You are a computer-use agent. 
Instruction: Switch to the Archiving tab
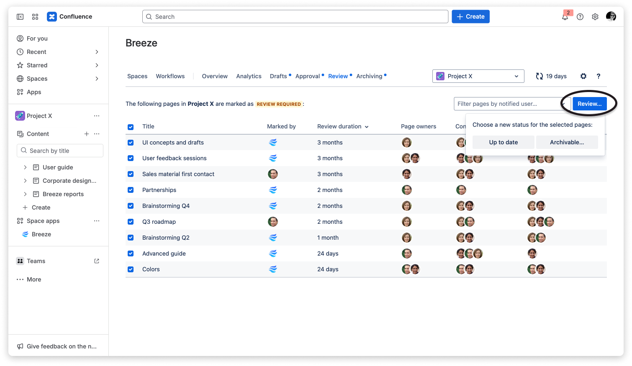[369, 76]
